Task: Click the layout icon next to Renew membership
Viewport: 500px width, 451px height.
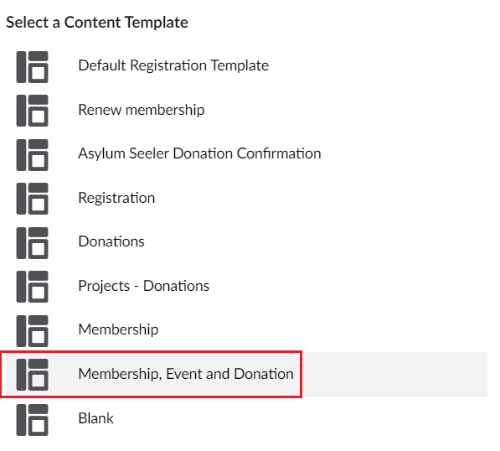Action: [x=32, y=111]
